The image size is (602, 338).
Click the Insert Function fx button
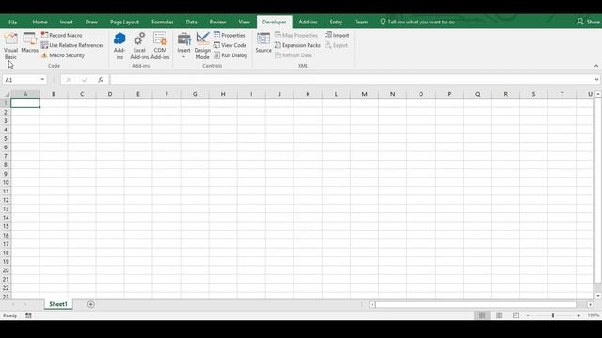click(101, 80)
